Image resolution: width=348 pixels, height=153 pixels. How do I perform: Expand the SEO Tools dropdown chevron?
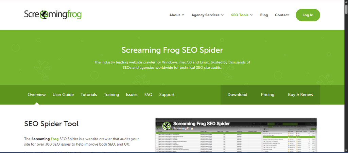pos(251,15)
